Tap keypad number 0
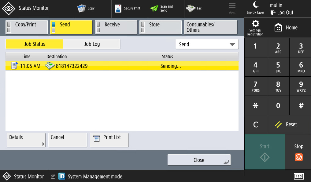The width and height of the screenshot is (311, 182). click(278, 105)
